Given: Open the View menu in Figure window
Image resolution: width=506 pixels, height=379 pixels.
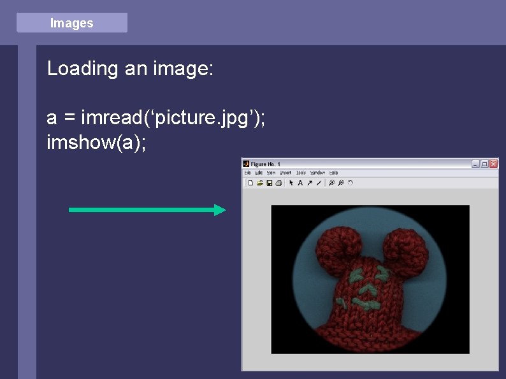Looking at the screenshot, I should pyautogui.click(x=271, y=173).
